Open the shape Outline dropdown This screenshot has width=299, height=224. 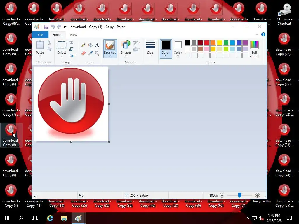click(x=136, y=43)
